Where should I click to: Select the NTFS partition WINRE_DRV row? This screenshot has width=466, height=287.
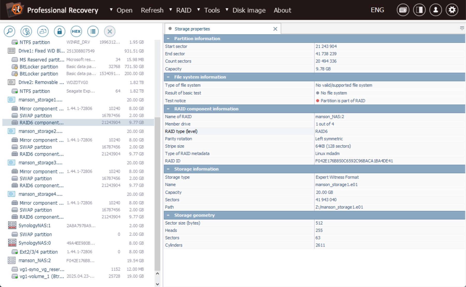pyautogui.click(x=78, y=42)
